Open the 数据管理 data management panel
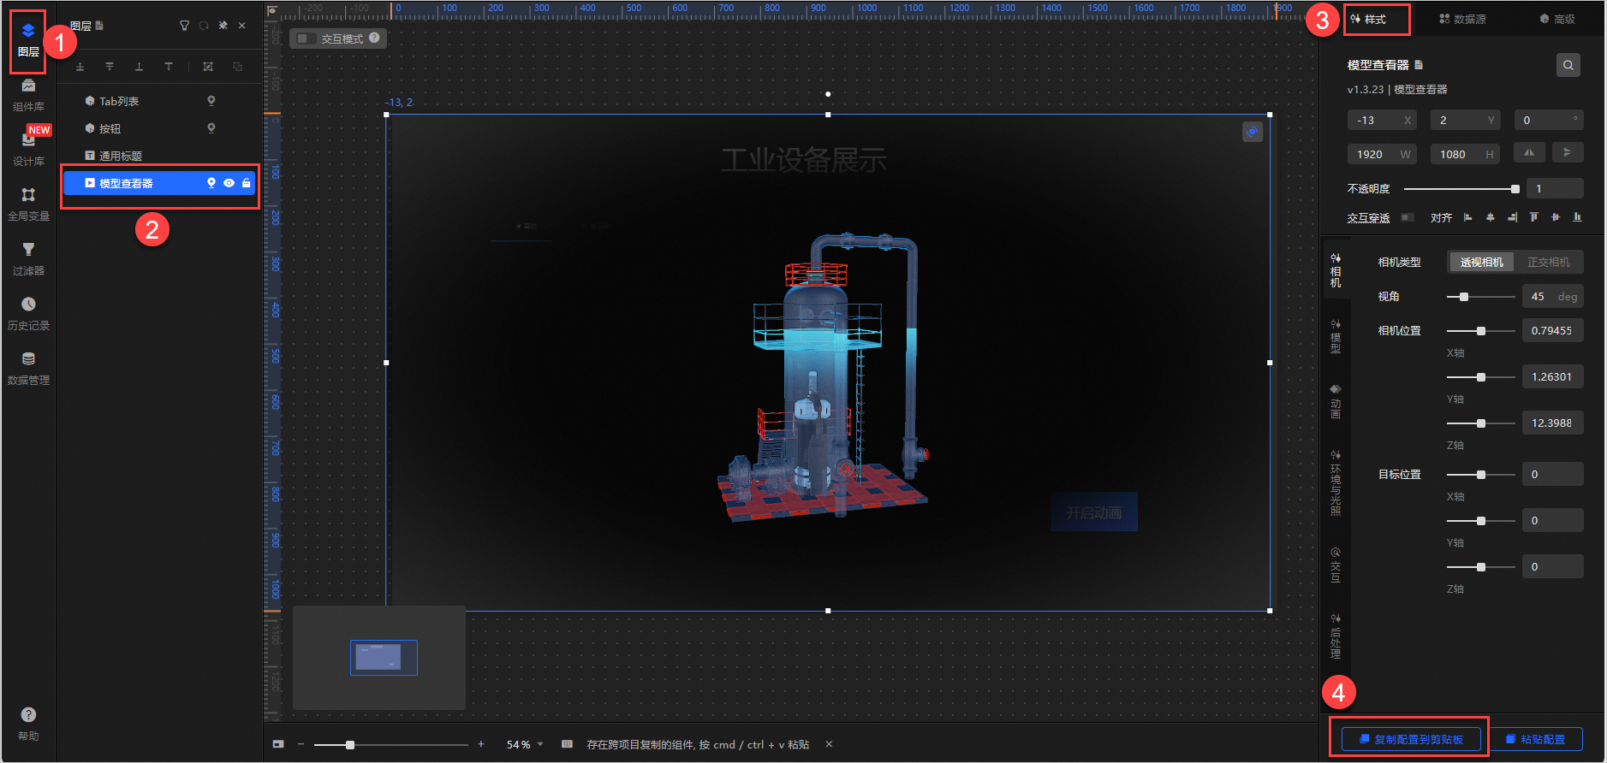The height and width of the screenshot is (763, 1607). pos(28,369)
